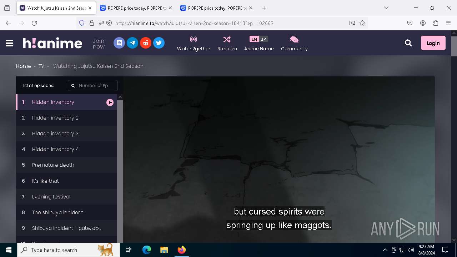457x257 pixels.
Task: Click the Windows taskbar search box
Action: [x=69, y=250]
